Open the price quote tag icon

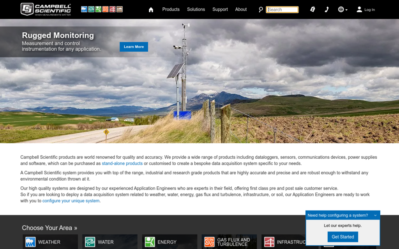pos(312,9)
